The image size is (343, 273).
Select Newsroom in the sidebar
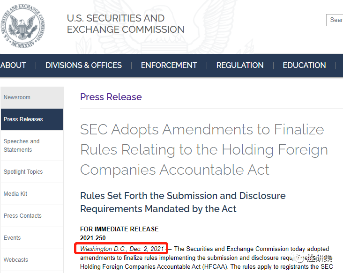click(17, 97)
